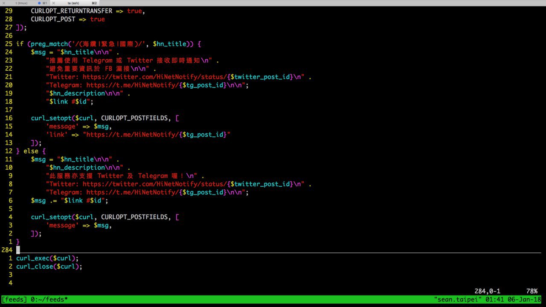Click the "78%" scroll percentage in vim
The width and height of the screenshot is (546, 307).
[x=531, y=291]
